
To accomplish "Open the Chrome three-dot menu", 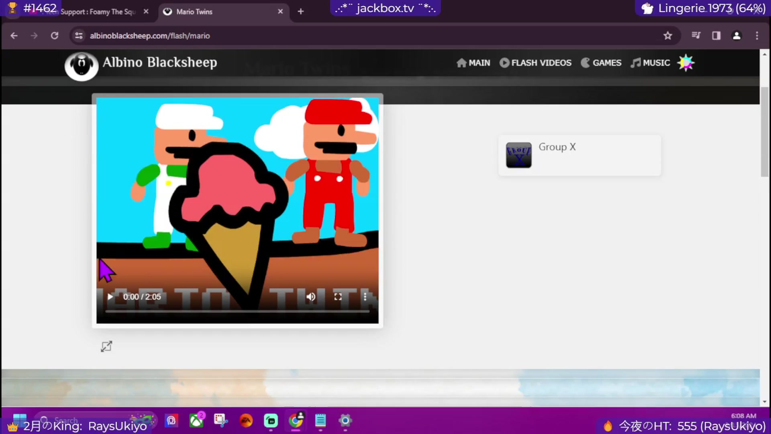I will (757, 36).
